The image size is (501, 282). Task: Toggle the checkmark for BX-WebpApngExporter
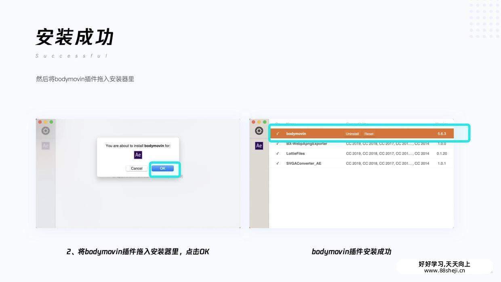[x=278, y=143]
